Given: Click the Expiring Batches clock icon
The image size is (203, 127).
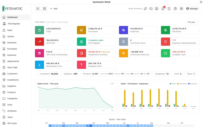Looking at the screenshot, I should [166, 41].
